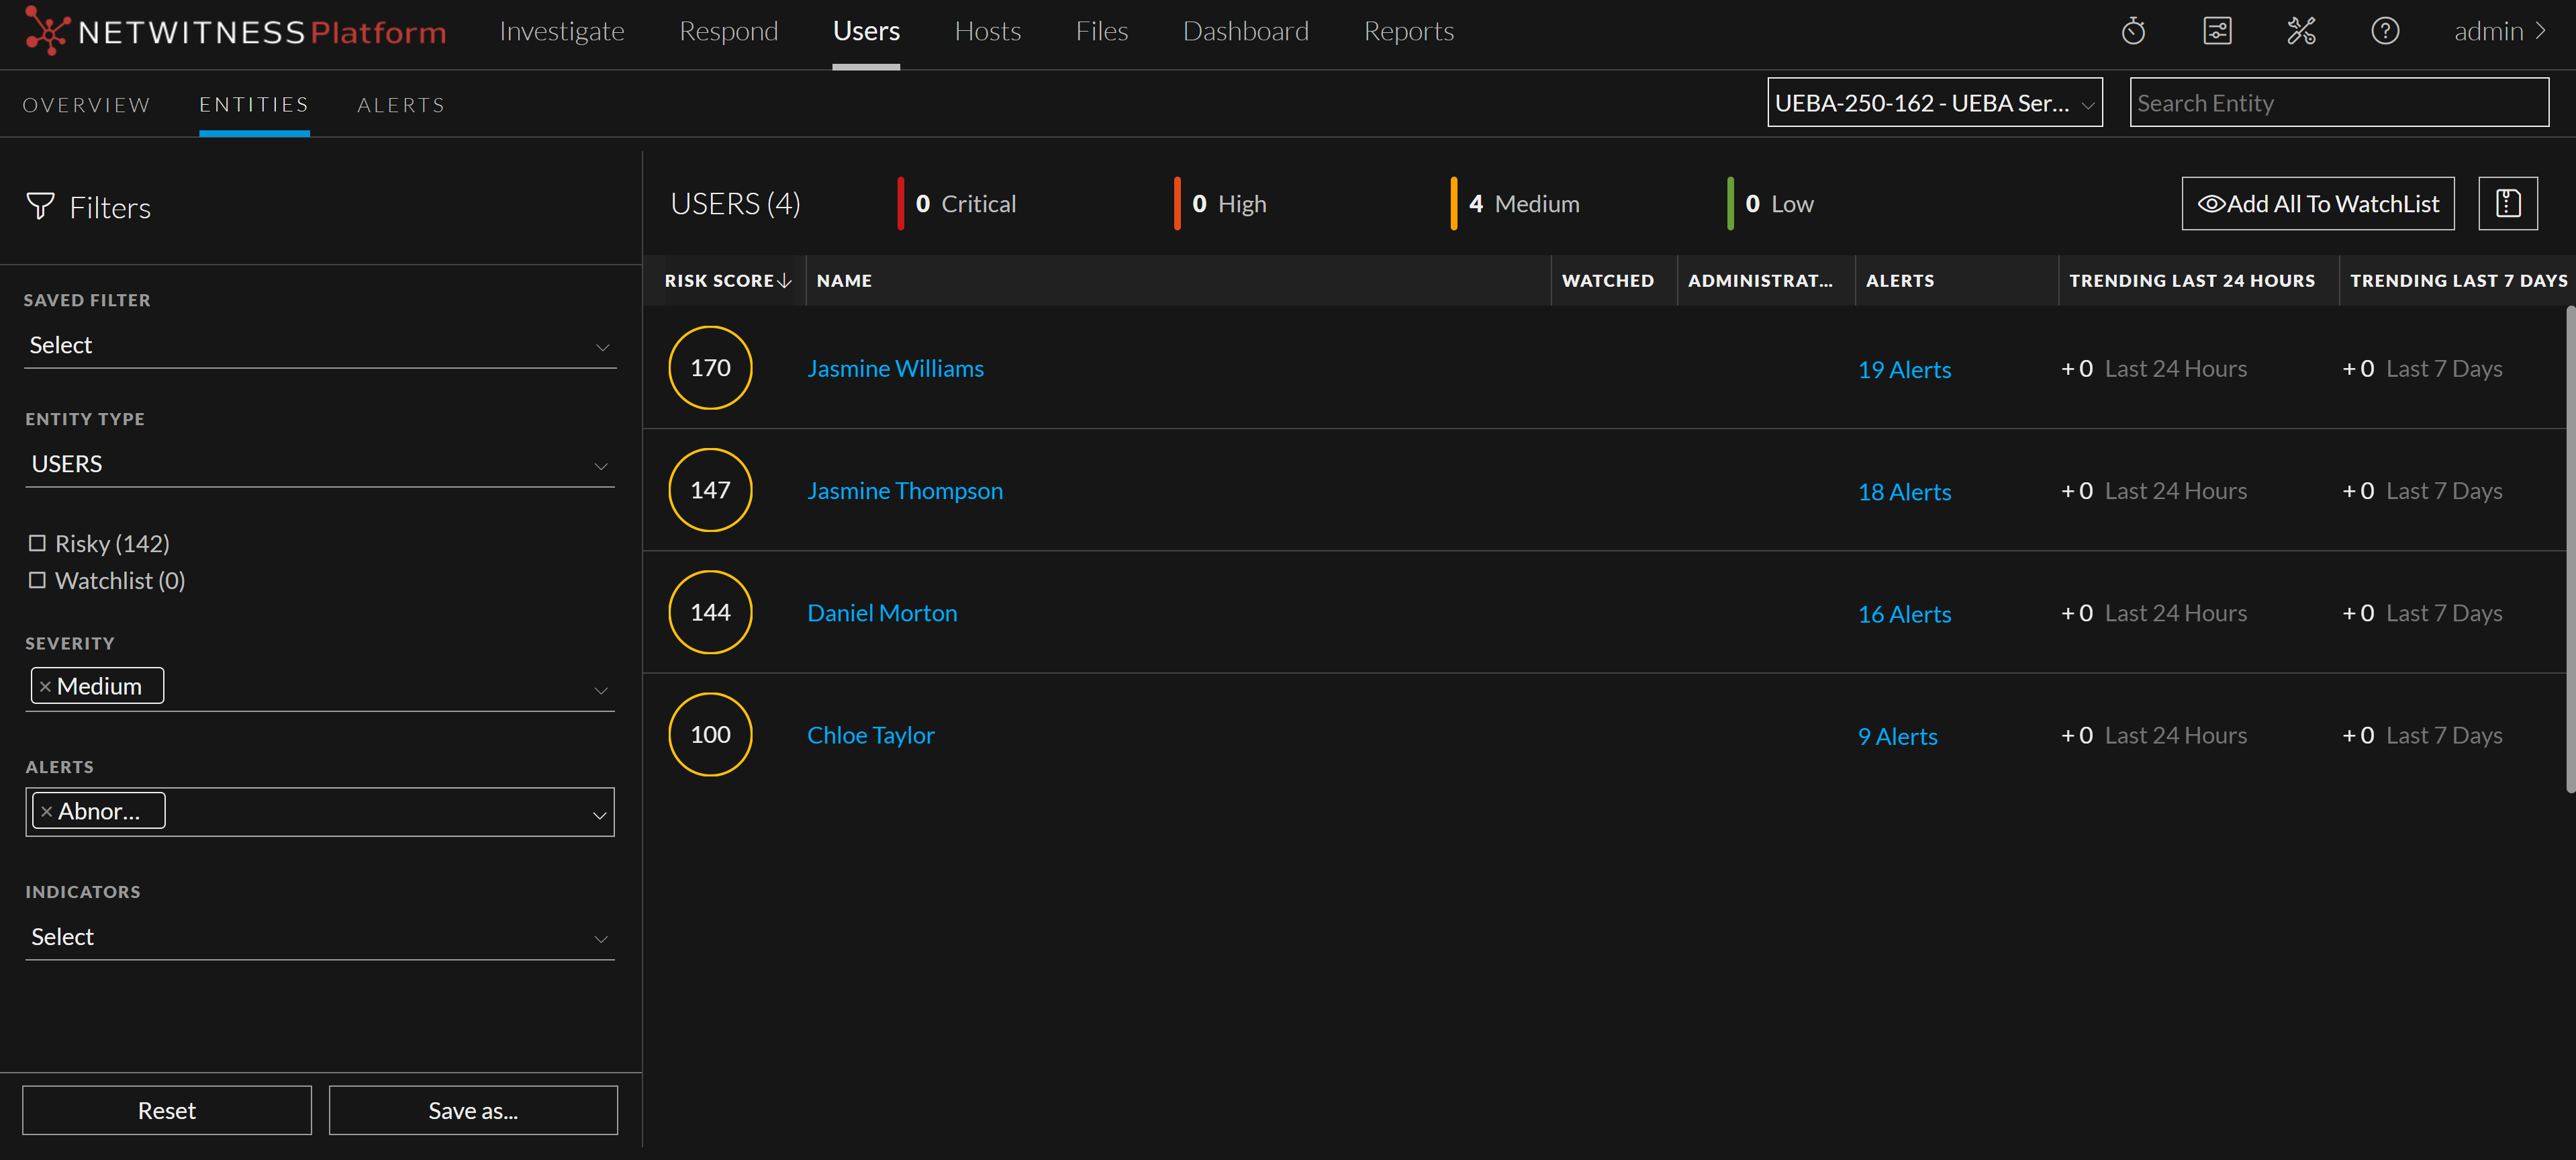
Task: Enable the Watchlist (0) checkbox
Action: point(37,580)
